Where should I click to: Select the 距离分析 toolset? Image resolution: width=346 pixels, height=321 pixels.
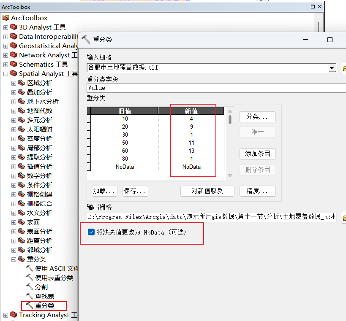(x=39, y=240)
